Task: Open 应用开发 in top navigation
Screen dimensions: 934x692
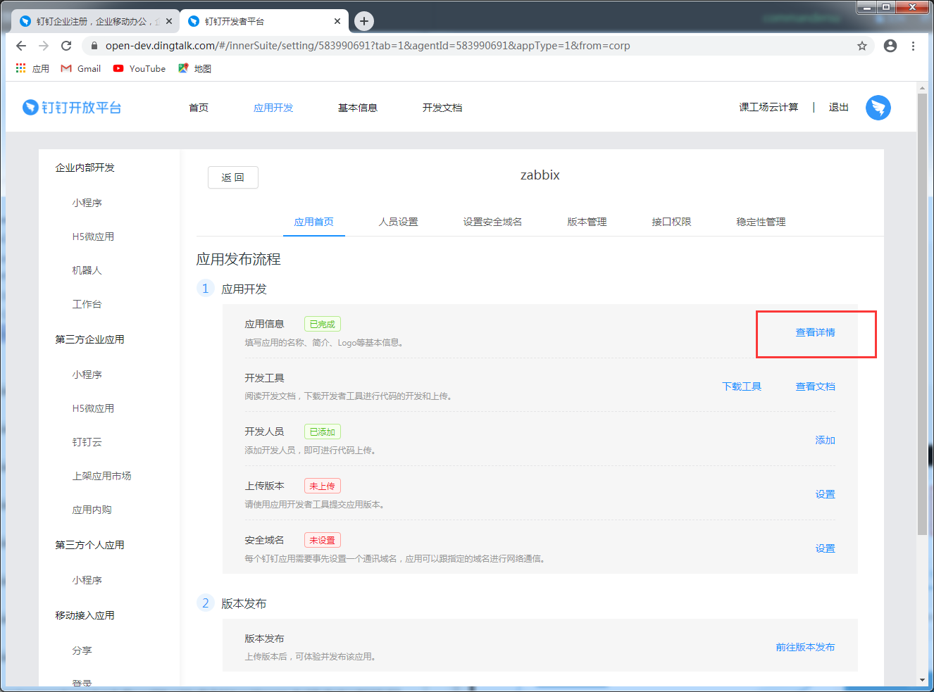Action: click(x=273, y=108)
